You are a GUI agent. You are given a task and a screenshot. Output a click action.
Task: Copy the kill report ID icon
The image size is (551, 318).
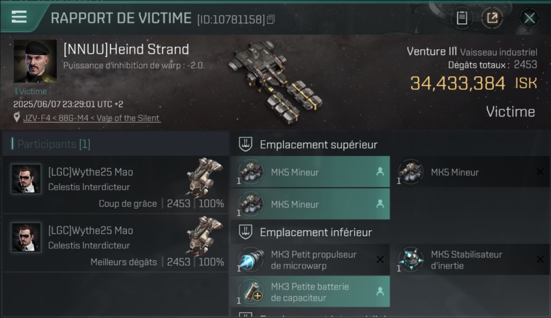[x=270, y=19]
